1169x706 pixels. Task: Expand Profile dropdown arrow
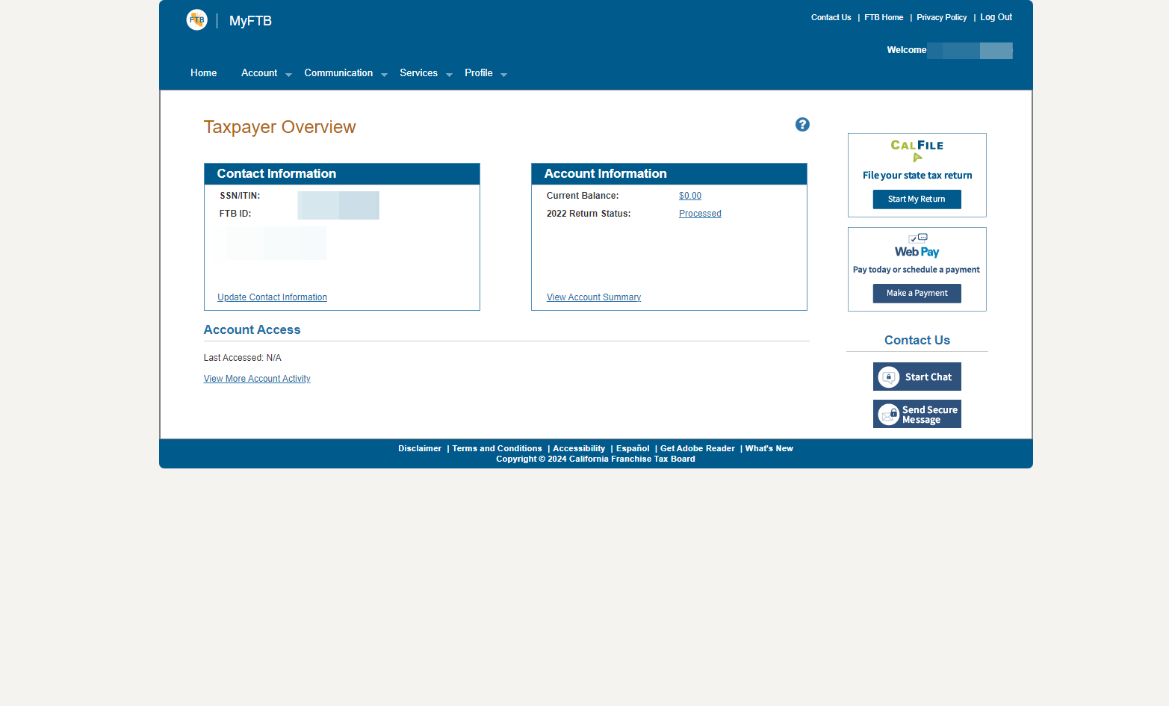[x=503, y=75]
